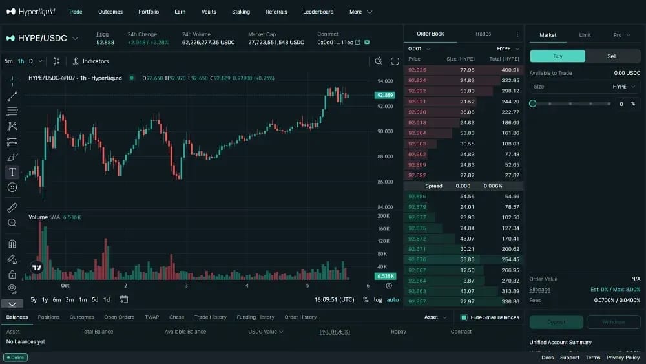Click the quick search magnifier icon on chart
This screenshot has height=364, width=646.
379,61
